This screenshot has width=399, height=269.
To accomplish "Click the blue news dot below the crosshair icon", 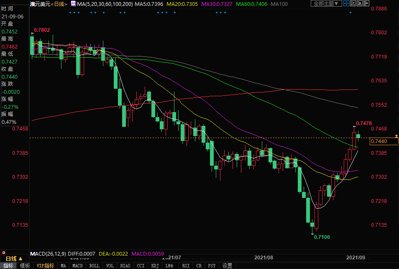I will pyautogui.click(x=350, y=12).
